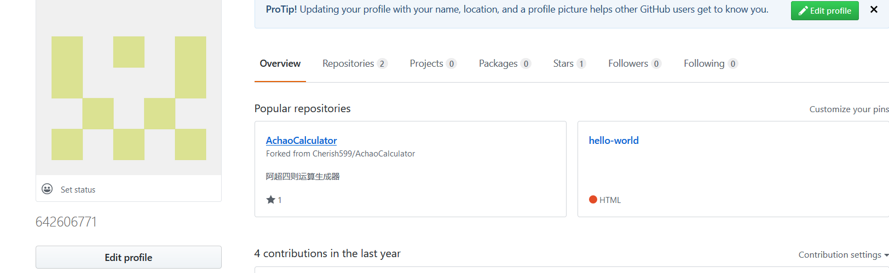Click the 642606771 username text
The image size is (889, 273).
66,222
